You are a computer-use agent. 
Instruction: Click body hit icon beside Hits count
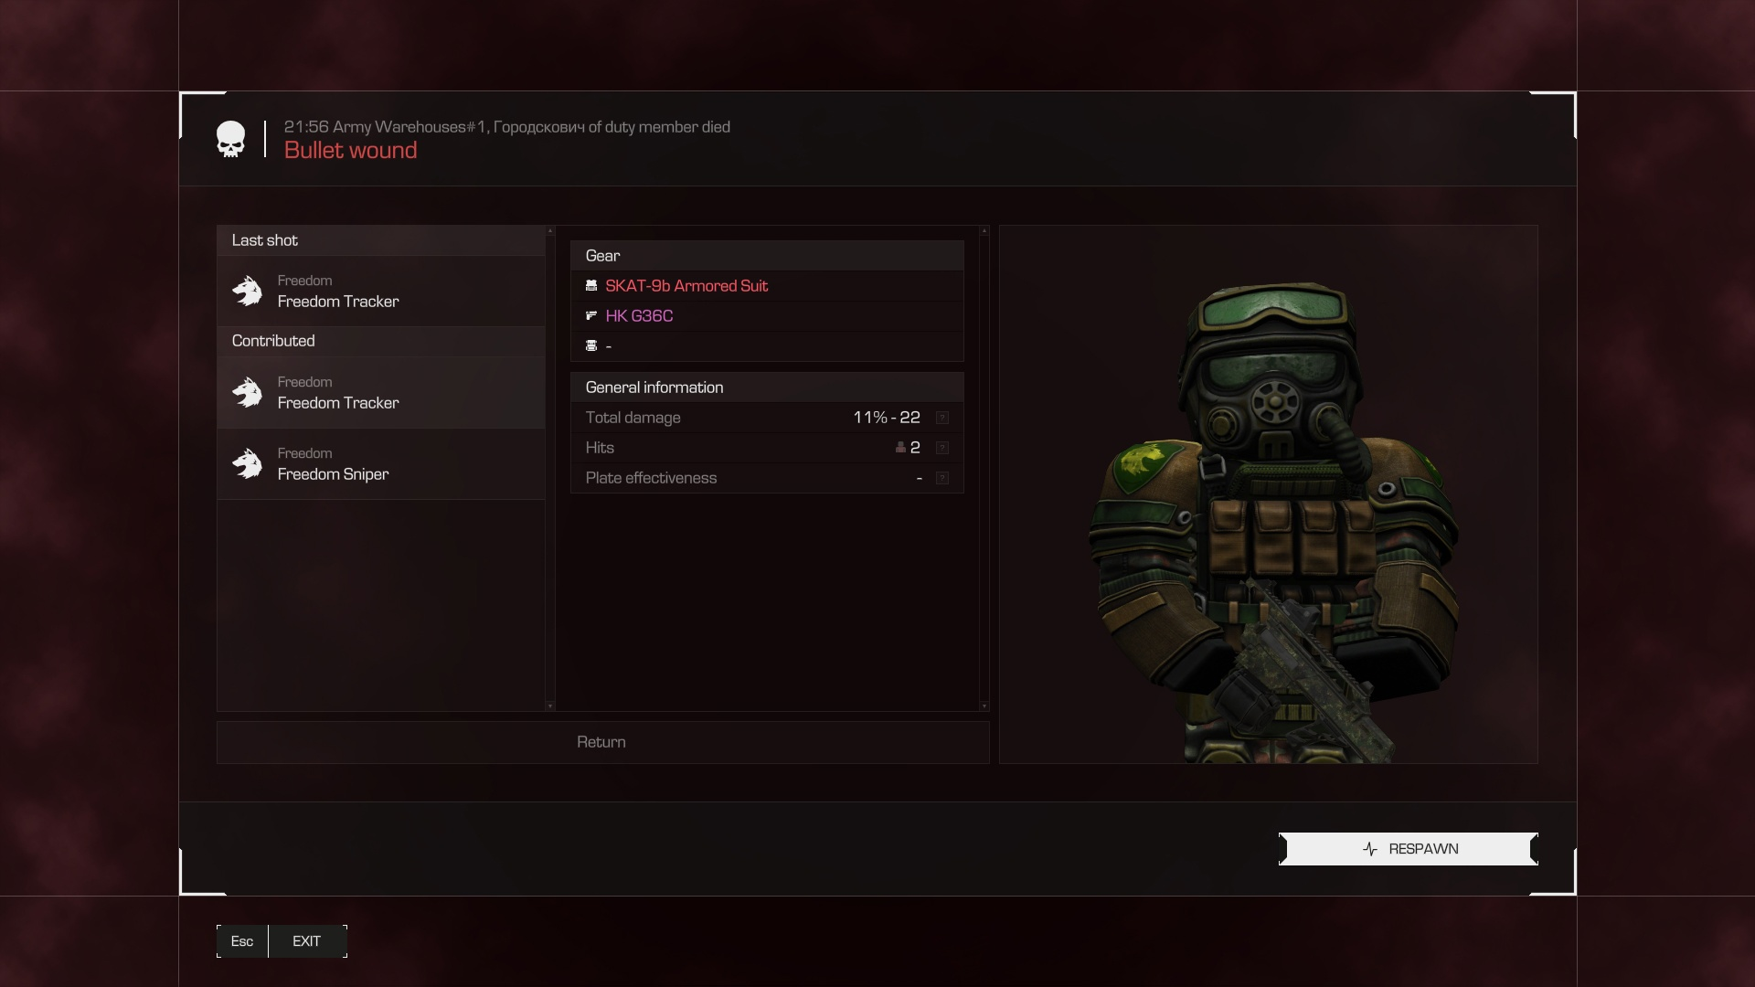pyautogui.click(x=900, y=448)
